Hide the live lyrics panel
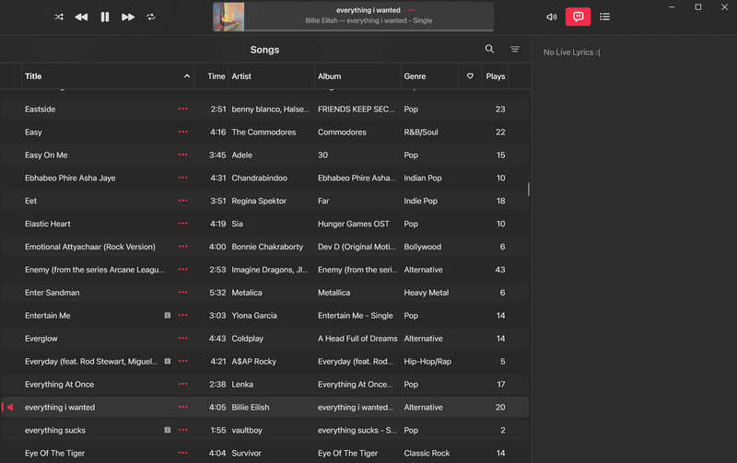This screenshot has height=463, width=737. tap(578, 17)
